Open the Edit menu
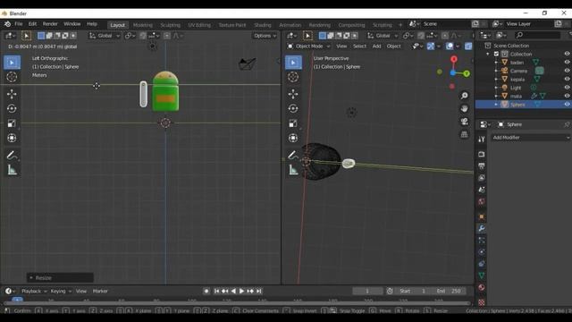 32,24
